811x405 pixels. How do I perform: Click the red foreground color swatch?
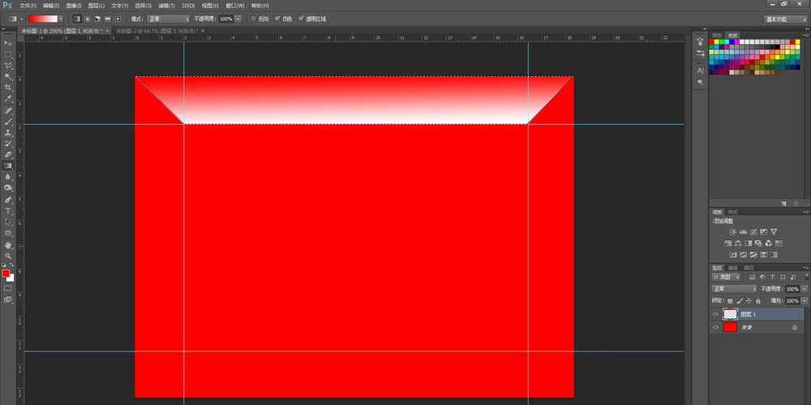pyautogui.click(x=6, y=274)
